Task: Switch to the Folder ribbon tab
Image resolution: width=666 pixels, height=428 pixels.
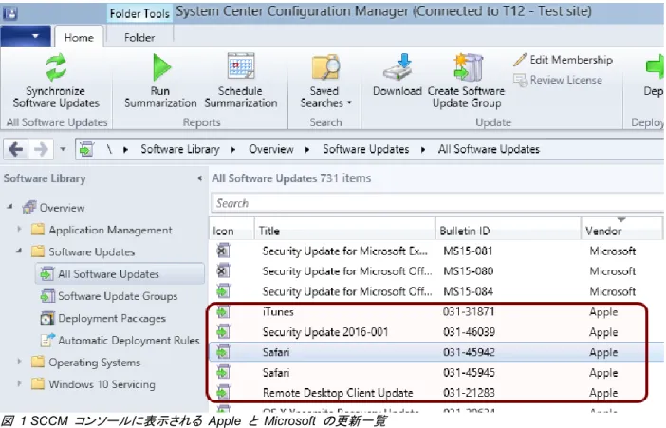Action: (x=139, y=37)
